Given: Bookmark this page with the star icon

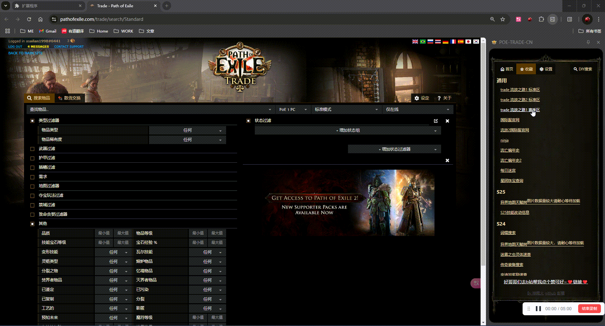Looking at the screenshot, I should pos(503,19).
